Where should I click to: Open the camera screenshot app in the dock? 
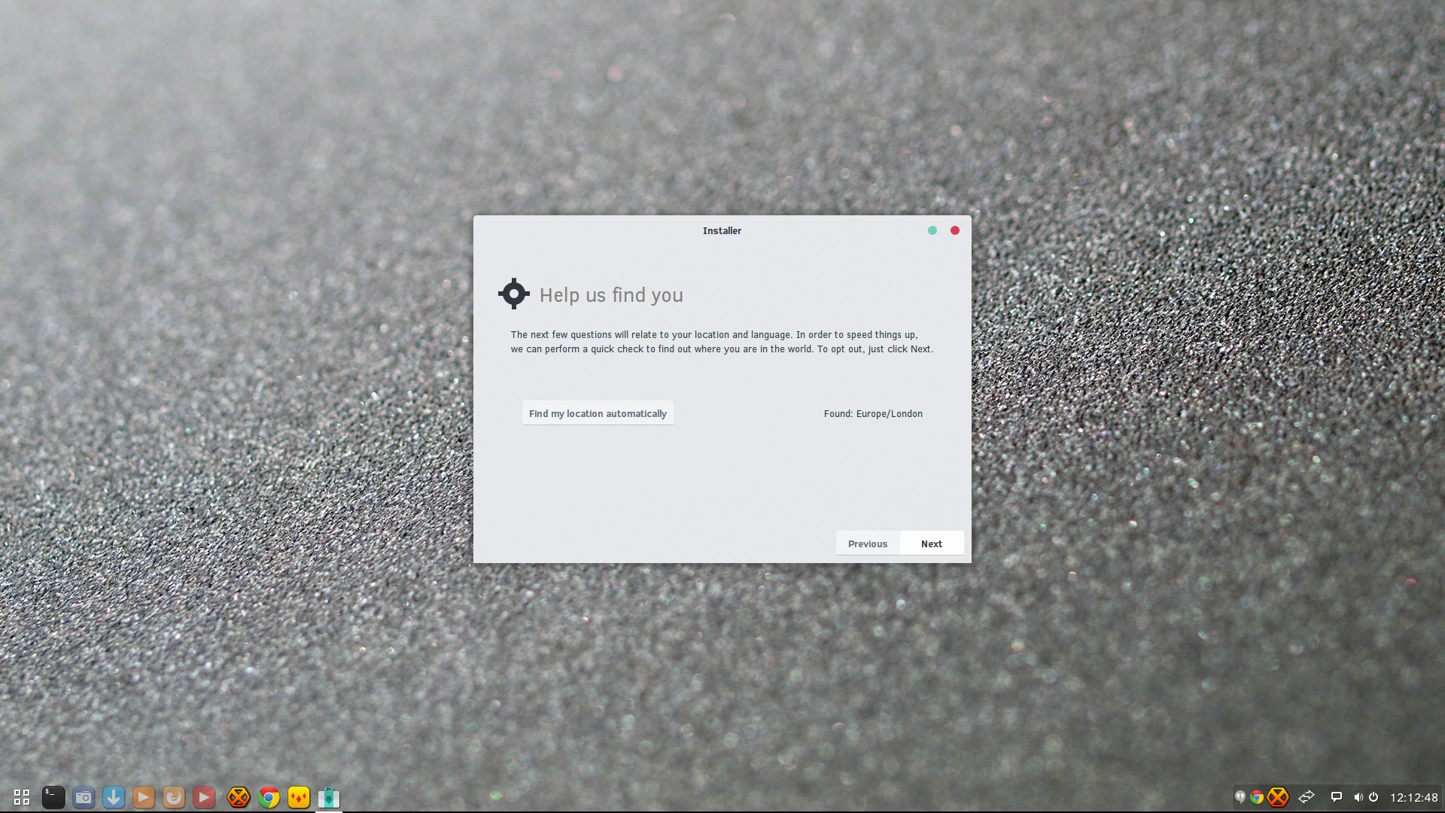pos(84,797)
